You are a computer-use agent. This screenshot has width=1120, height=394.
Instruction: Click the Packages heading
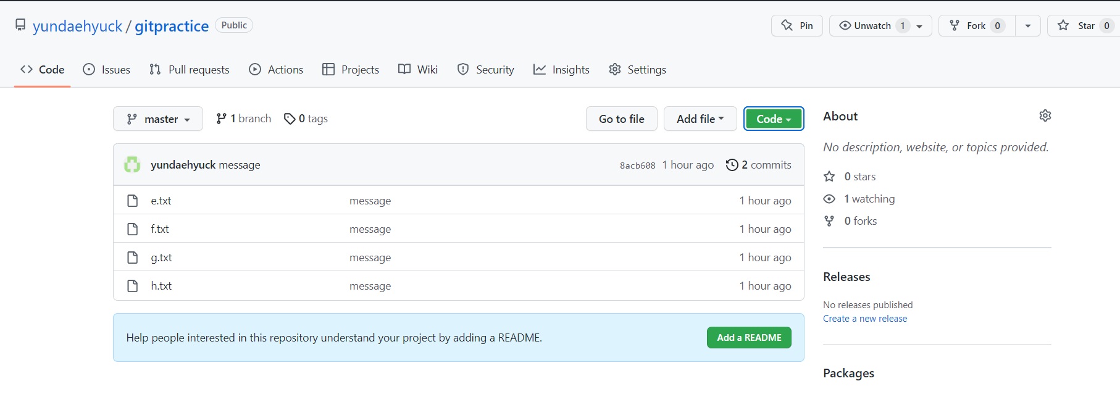click(848, 373)
